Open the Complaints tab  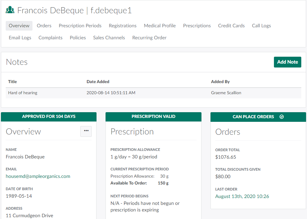pos(51,38)
